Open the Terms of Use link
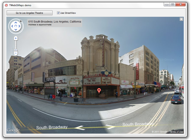The width and height of the screenshot is (191, 140). (176, 132)
